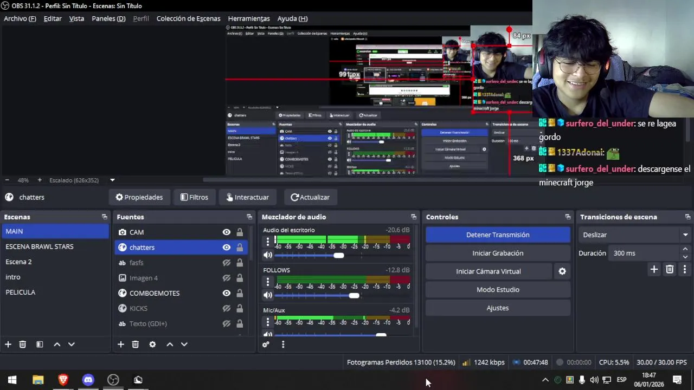The image size is (694, 390).
Task: Show the fasfs source
Action: coord(227,263)
